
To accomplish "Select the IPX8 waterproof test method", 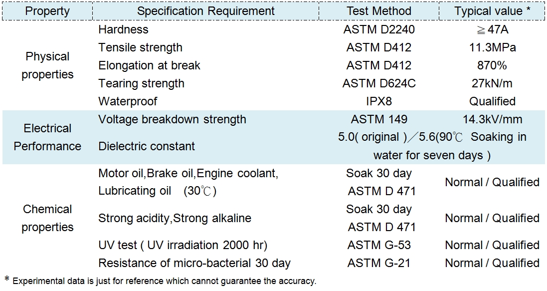I will click(379, 101).
